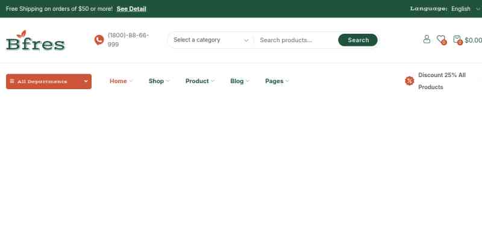Open the English language dropdown
The image size is (482, 241).
(x=464, y=8)
